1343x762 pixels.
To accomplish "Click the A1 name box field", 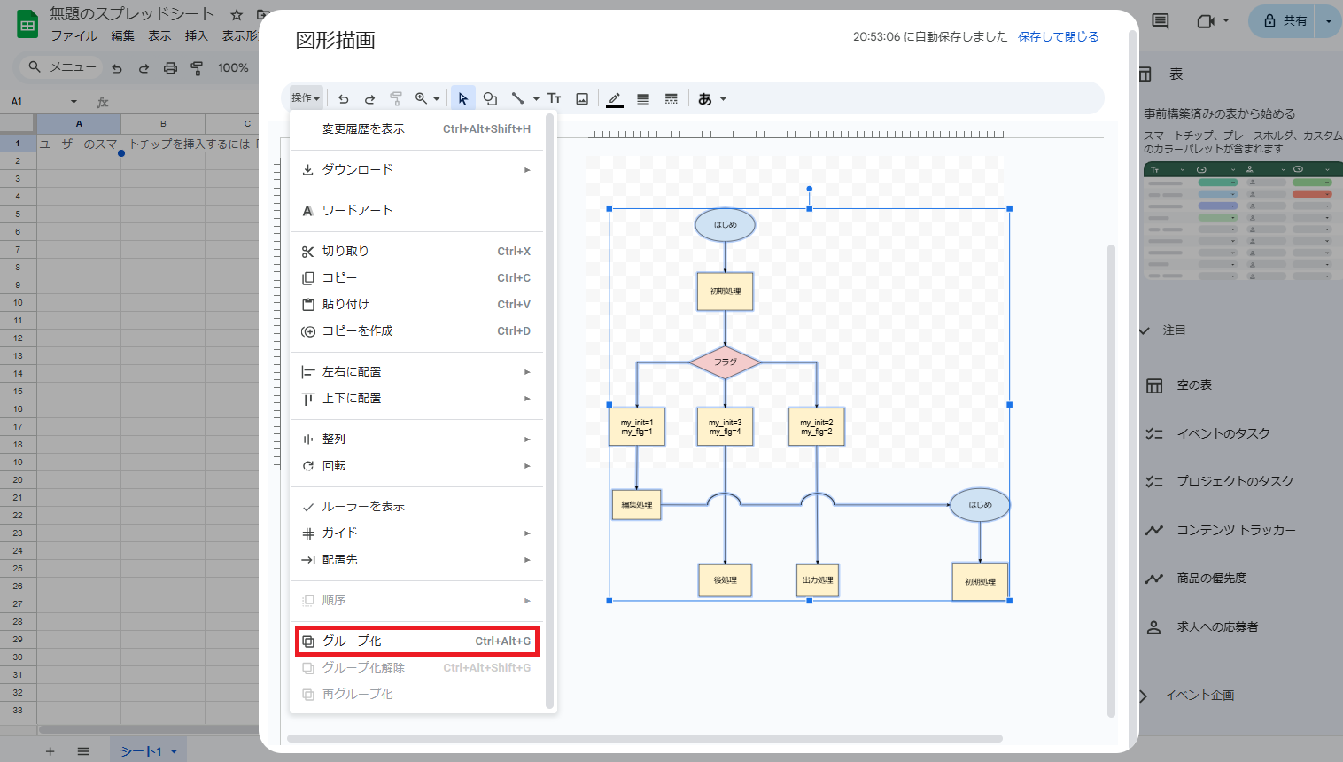I will [x=44, y=102].
